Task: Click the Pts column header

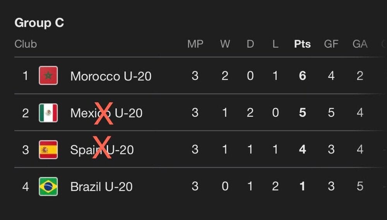Action: [302, 44]
